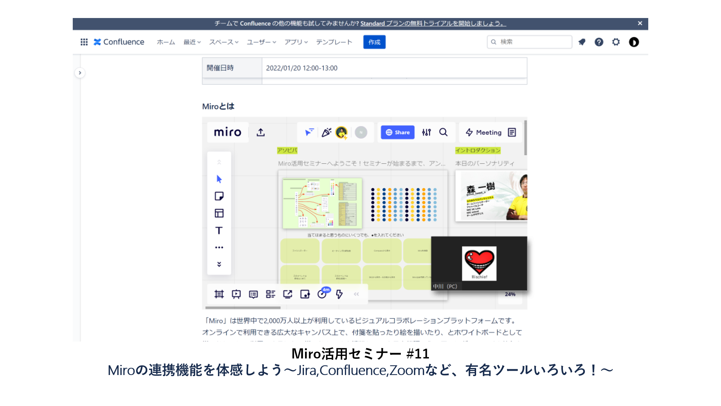Open the スペース dropdown menu
This screenshot has height=406, width=721.
point(224,42)
